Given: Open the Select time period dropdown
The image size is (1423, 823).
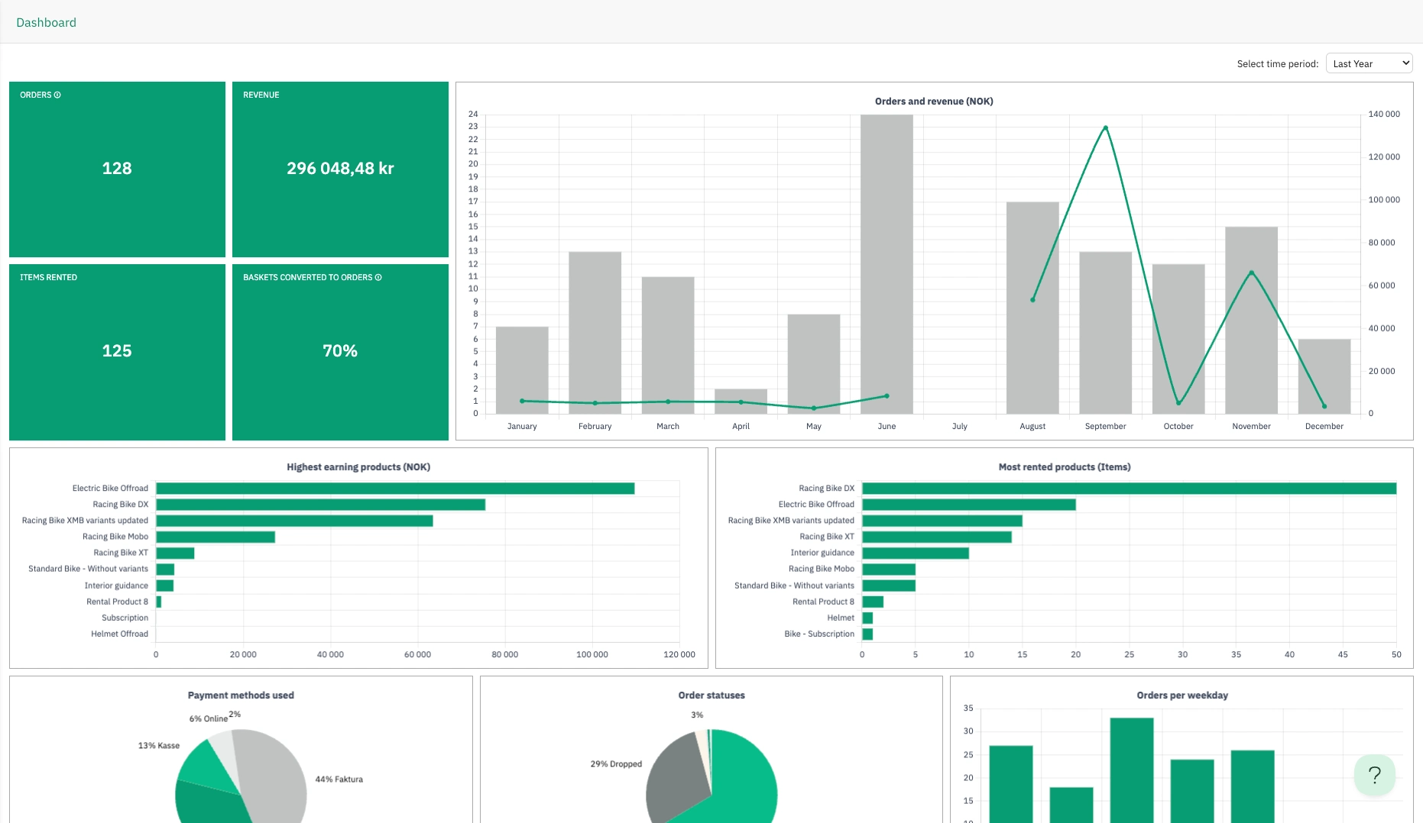Looking at the screenshot, I should (x=1369, y=63).
